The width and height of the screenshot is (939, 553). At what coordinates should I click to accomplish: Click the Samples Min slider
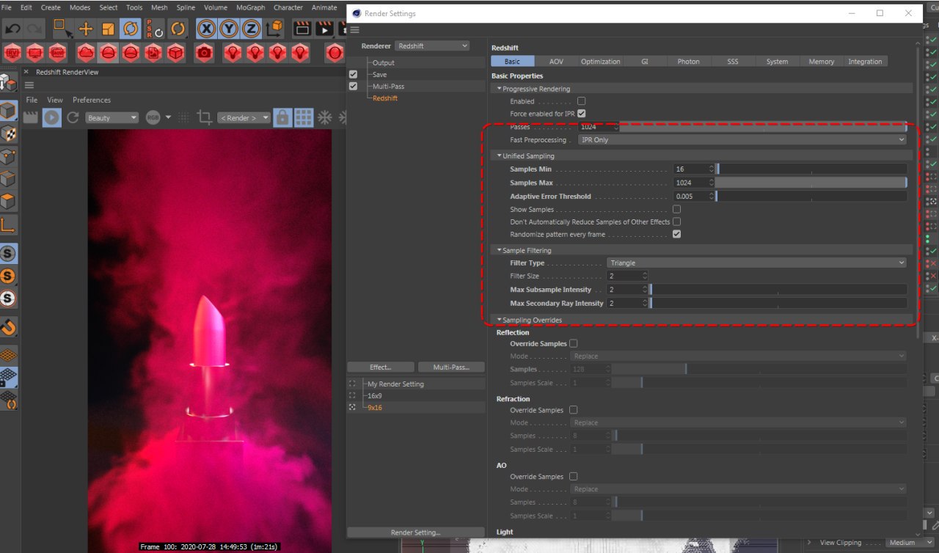pos(811,169)
